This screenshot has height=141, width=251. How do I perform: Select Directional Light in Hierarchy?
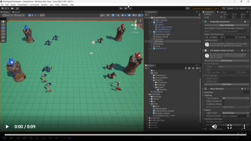tap(163, 34)
